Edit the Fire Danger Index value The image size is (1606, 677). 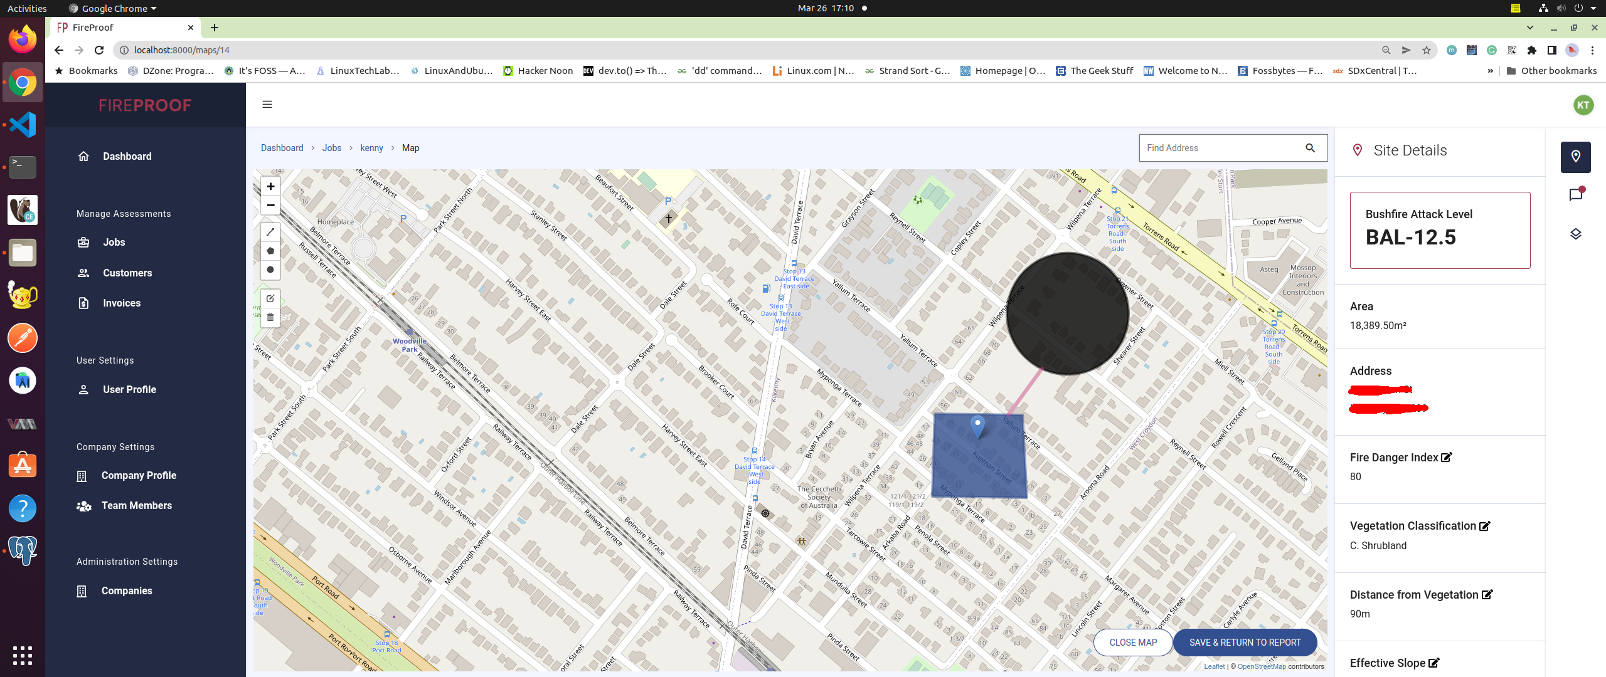pyautogui.click(x=1447, y=458)
